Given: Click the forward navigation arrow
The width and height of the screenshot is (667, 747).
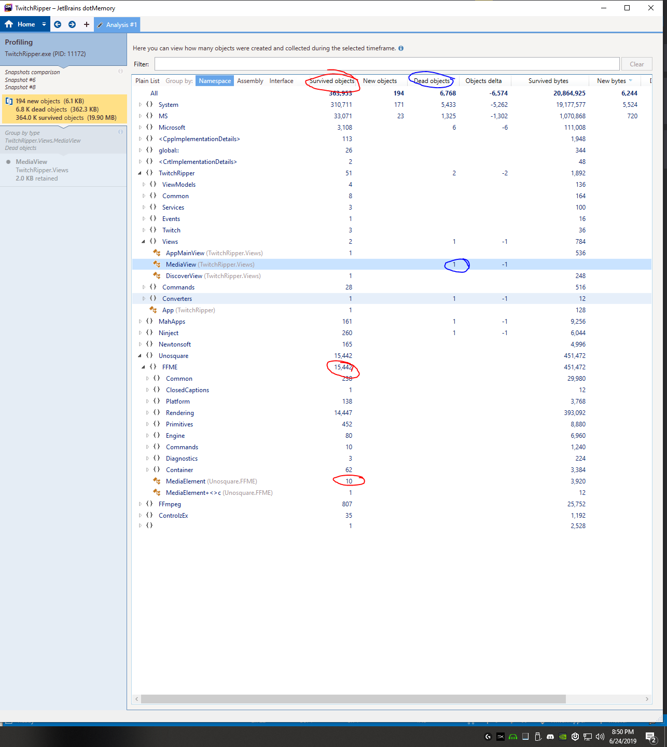Looking at the screenshot, I should [72, 24].
